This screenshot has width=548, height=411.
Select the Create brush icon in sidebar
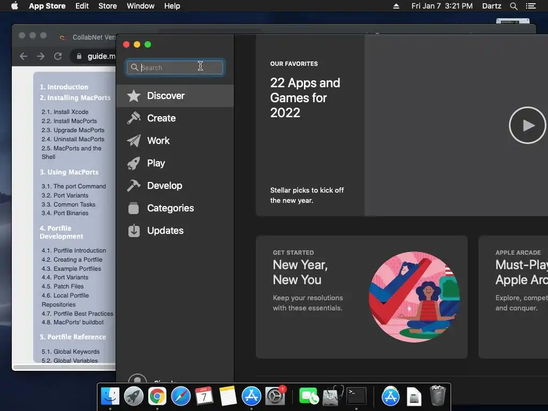[x=133, y=118]
